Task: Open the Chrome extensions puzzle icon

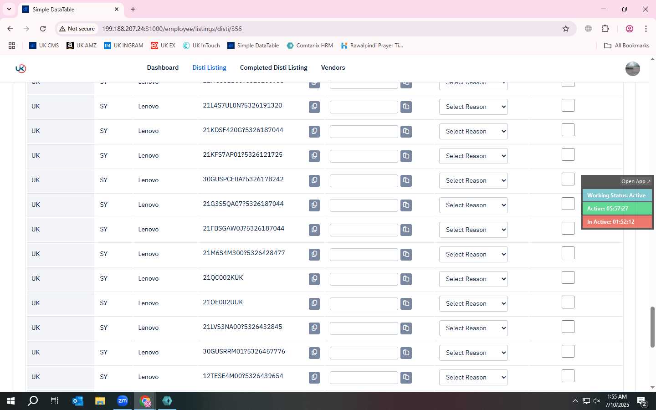Action: click(x=605, y=29)
